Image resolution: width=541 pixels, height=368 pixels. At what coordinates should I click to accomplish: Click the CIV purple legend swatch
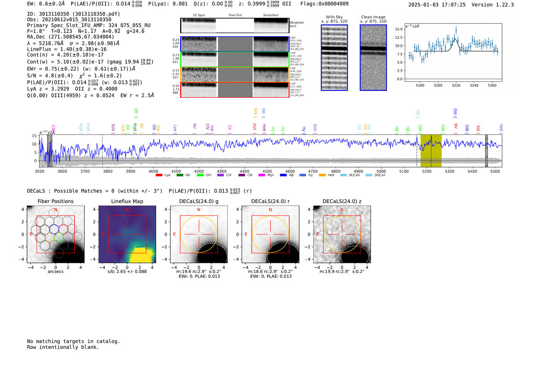[221, 175]
